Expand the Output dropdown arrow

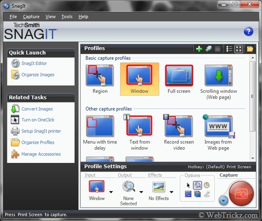[141, 192]
